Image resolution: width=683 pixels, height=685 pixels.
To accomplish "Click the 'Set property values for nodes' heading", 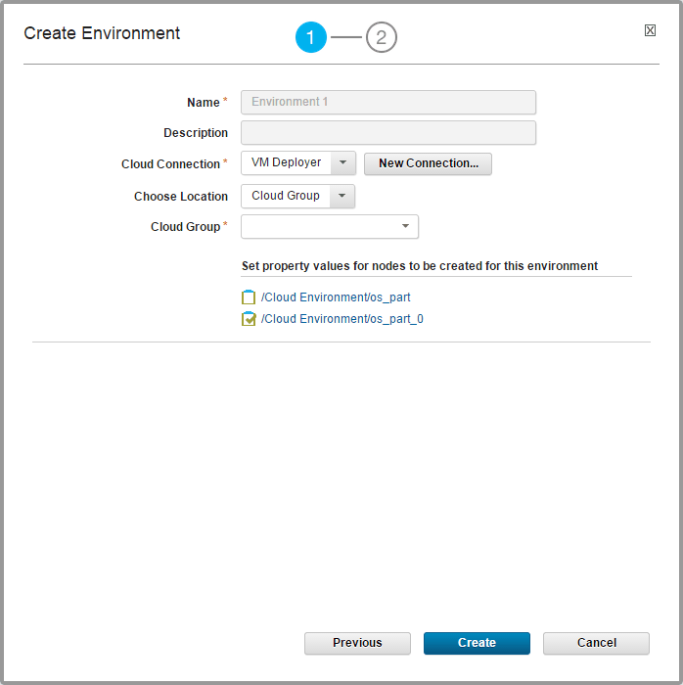I will coord(420,266).
